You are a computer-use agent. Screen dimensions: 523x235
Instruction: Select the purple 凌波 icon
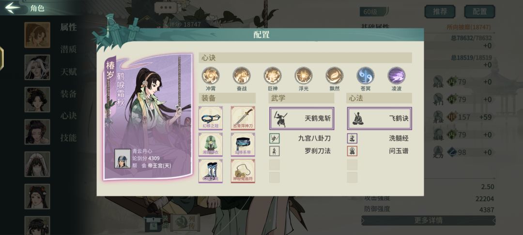pyautogui.click(x=397, y=75)
